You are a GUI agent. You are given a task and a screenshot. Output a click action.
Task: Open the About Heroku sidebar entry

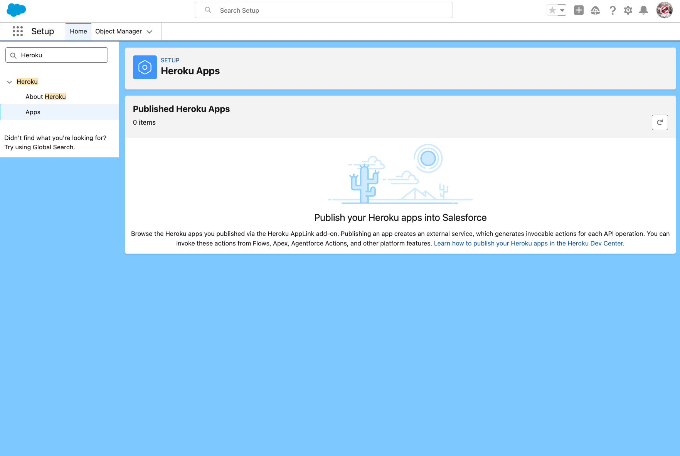pos(45,97)
